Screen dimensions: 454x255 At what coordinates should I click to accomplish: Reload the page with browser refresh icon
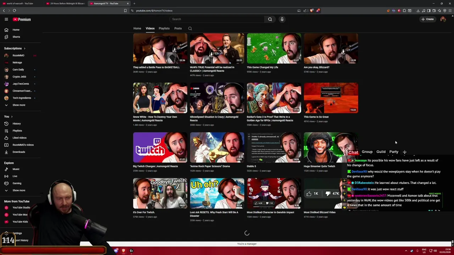15,11
